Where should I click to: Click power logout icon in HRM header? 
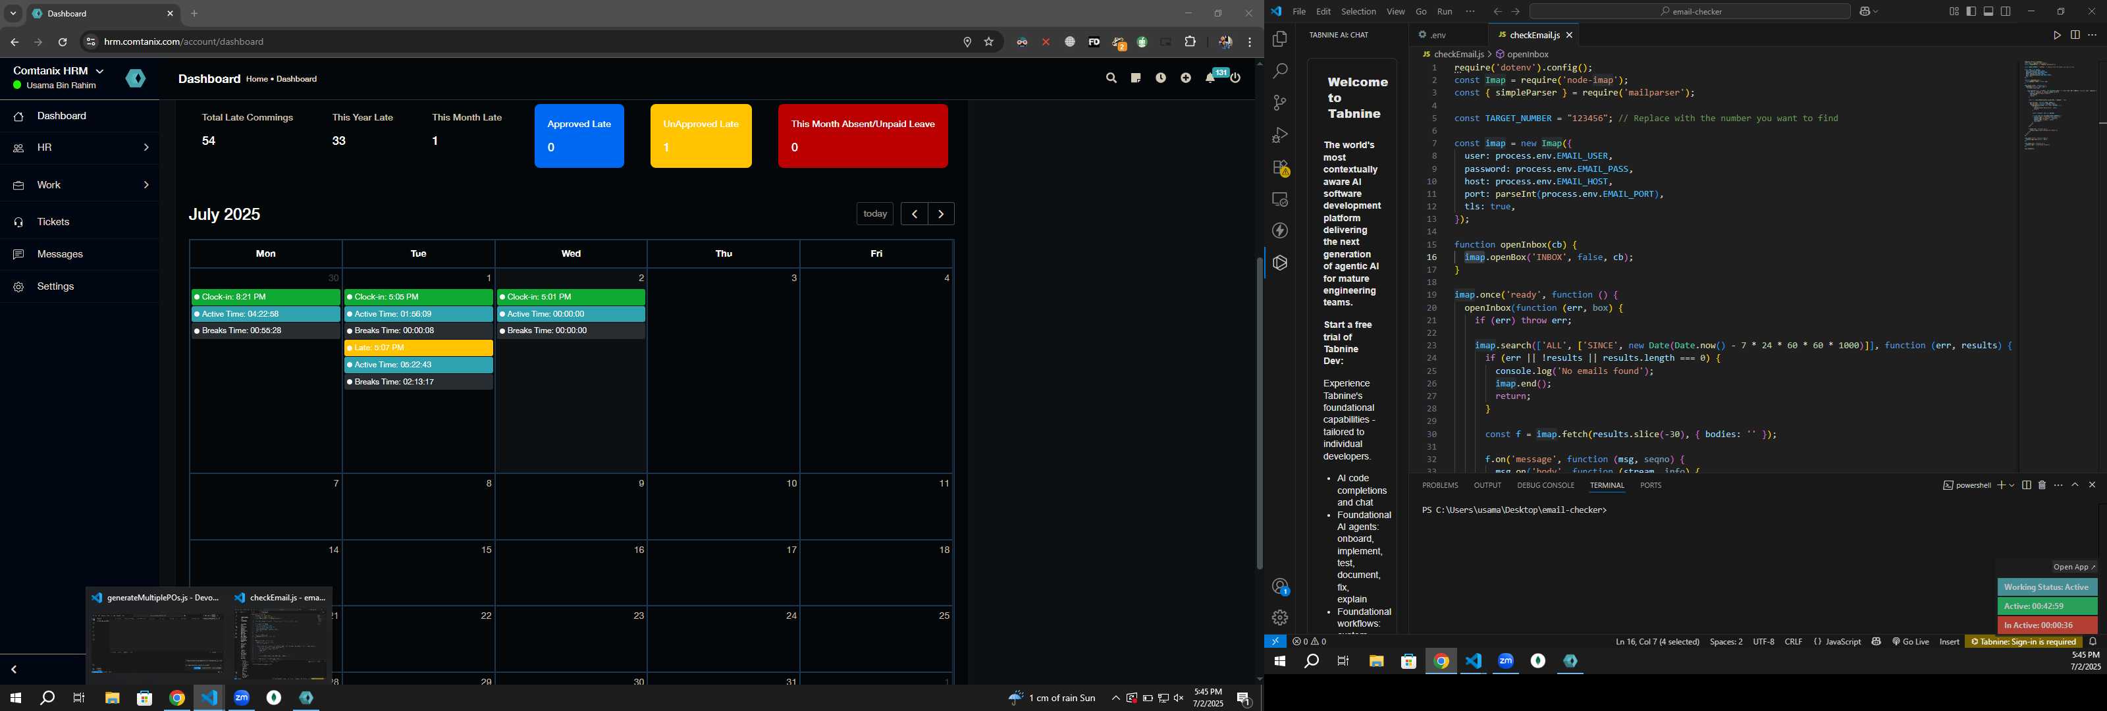pyautogui.click(x=1236, y=78)
